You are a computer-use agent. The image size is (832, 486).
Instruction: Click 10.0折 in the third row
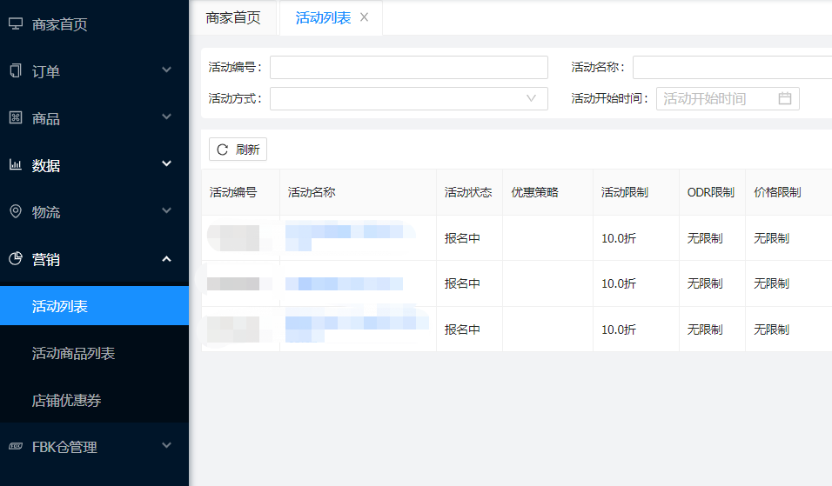[x=618, y=330]
